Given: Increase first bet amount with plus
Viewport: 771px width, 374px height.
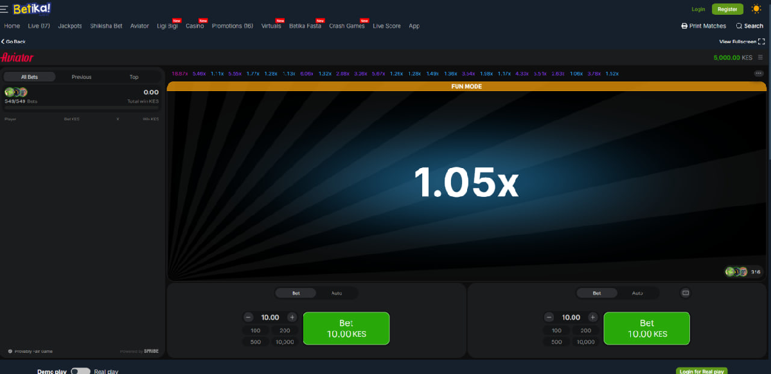Looking at the screenshot, I should click(x=292, y=317).
